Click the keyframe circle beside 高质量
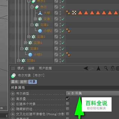Image resolution: width=119 pixels, height=119 pixels. tap(13, 99)
